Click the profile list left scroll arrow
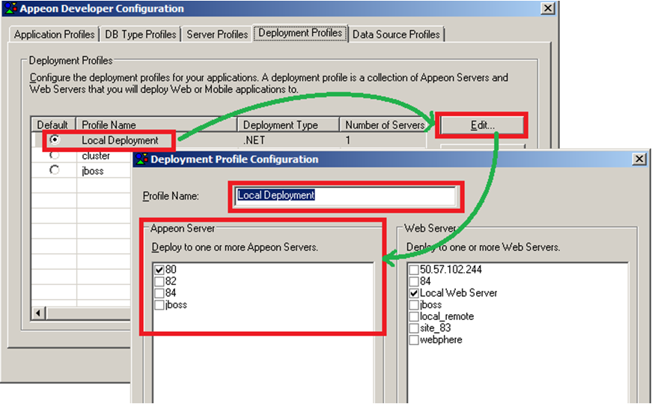Viewport: 652px width, 404px height. coord(38,313)
